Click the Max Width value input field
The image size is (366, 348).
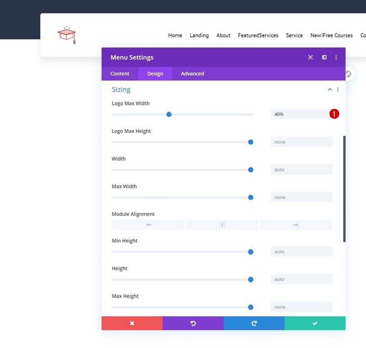(302, 197)
